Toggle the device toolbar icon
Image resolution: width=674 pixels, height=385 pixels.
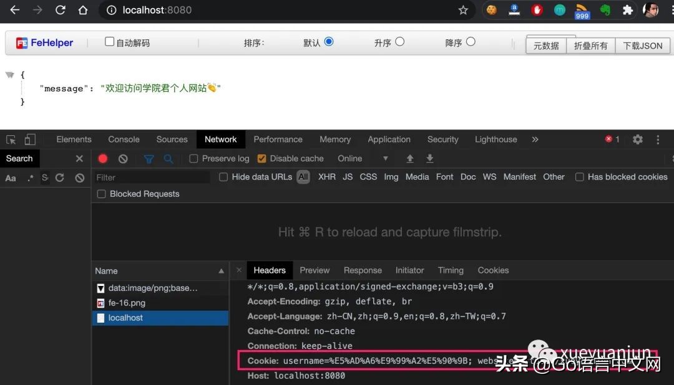[x=29, y=139]
